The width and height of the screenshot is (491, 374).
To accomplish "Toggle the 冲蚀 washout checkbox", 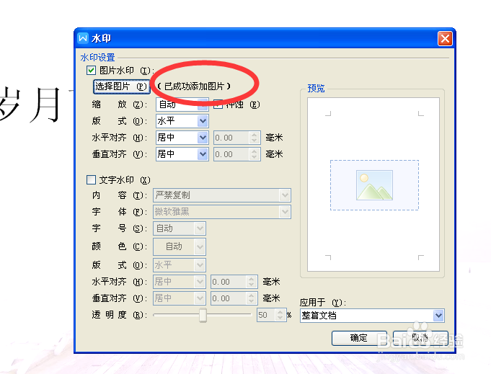I will point(218,104).
